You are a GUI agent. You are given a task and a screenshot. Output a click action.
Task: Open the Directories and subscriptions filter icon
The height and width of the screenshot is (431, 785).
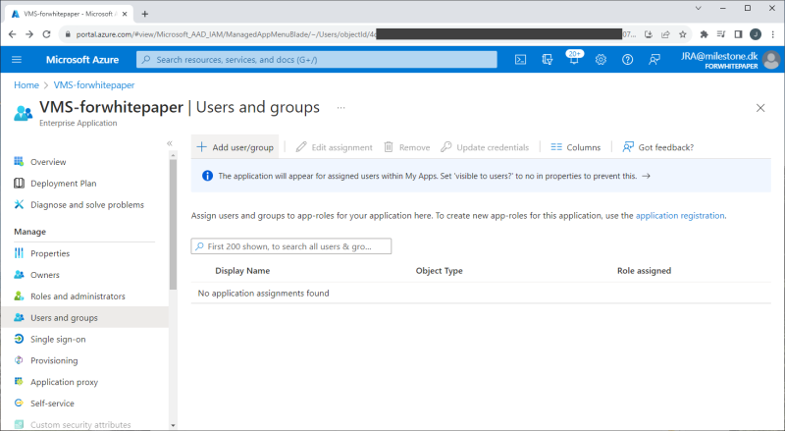548,60
